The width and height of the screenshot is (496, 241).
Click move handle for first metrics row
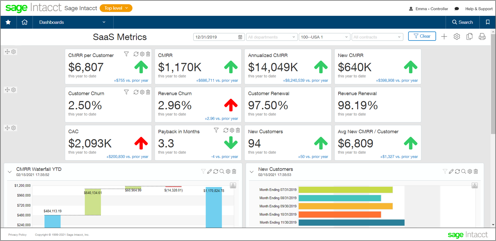tap(7, 52)
